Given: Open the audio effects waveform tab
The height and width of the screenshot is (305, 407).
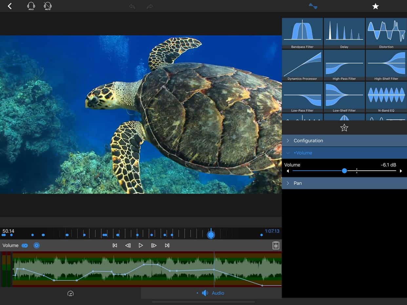Looking at the screenshot, I should 313,6.
